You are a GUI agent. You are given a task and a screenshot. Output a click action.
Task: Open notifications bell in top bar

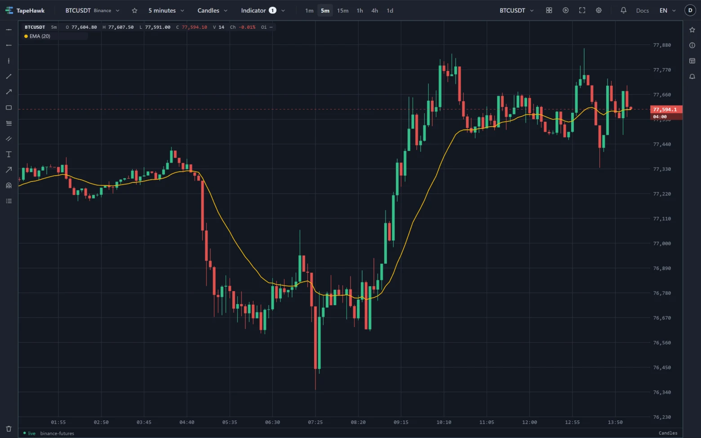[x=623, y=10]
